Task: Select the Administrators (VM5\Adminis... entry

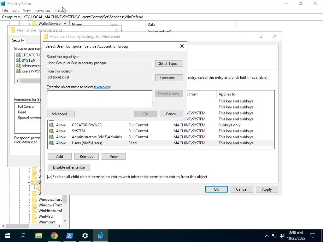Action: (x=161, y=137)
